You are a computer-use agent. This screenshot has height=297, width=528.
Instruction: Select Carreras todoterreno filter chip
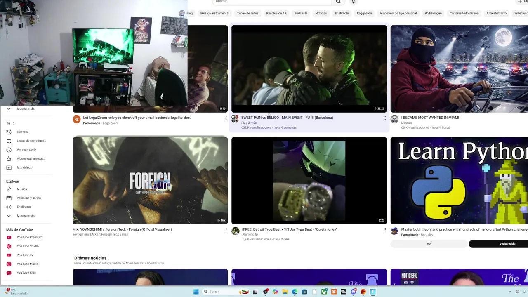pos(464,13)
